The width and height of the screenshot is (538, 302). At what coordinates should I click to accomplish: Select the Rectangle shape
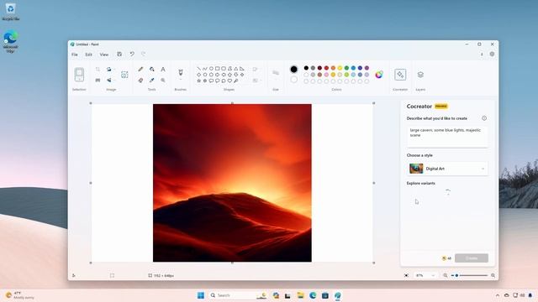(x=217, y=69)
